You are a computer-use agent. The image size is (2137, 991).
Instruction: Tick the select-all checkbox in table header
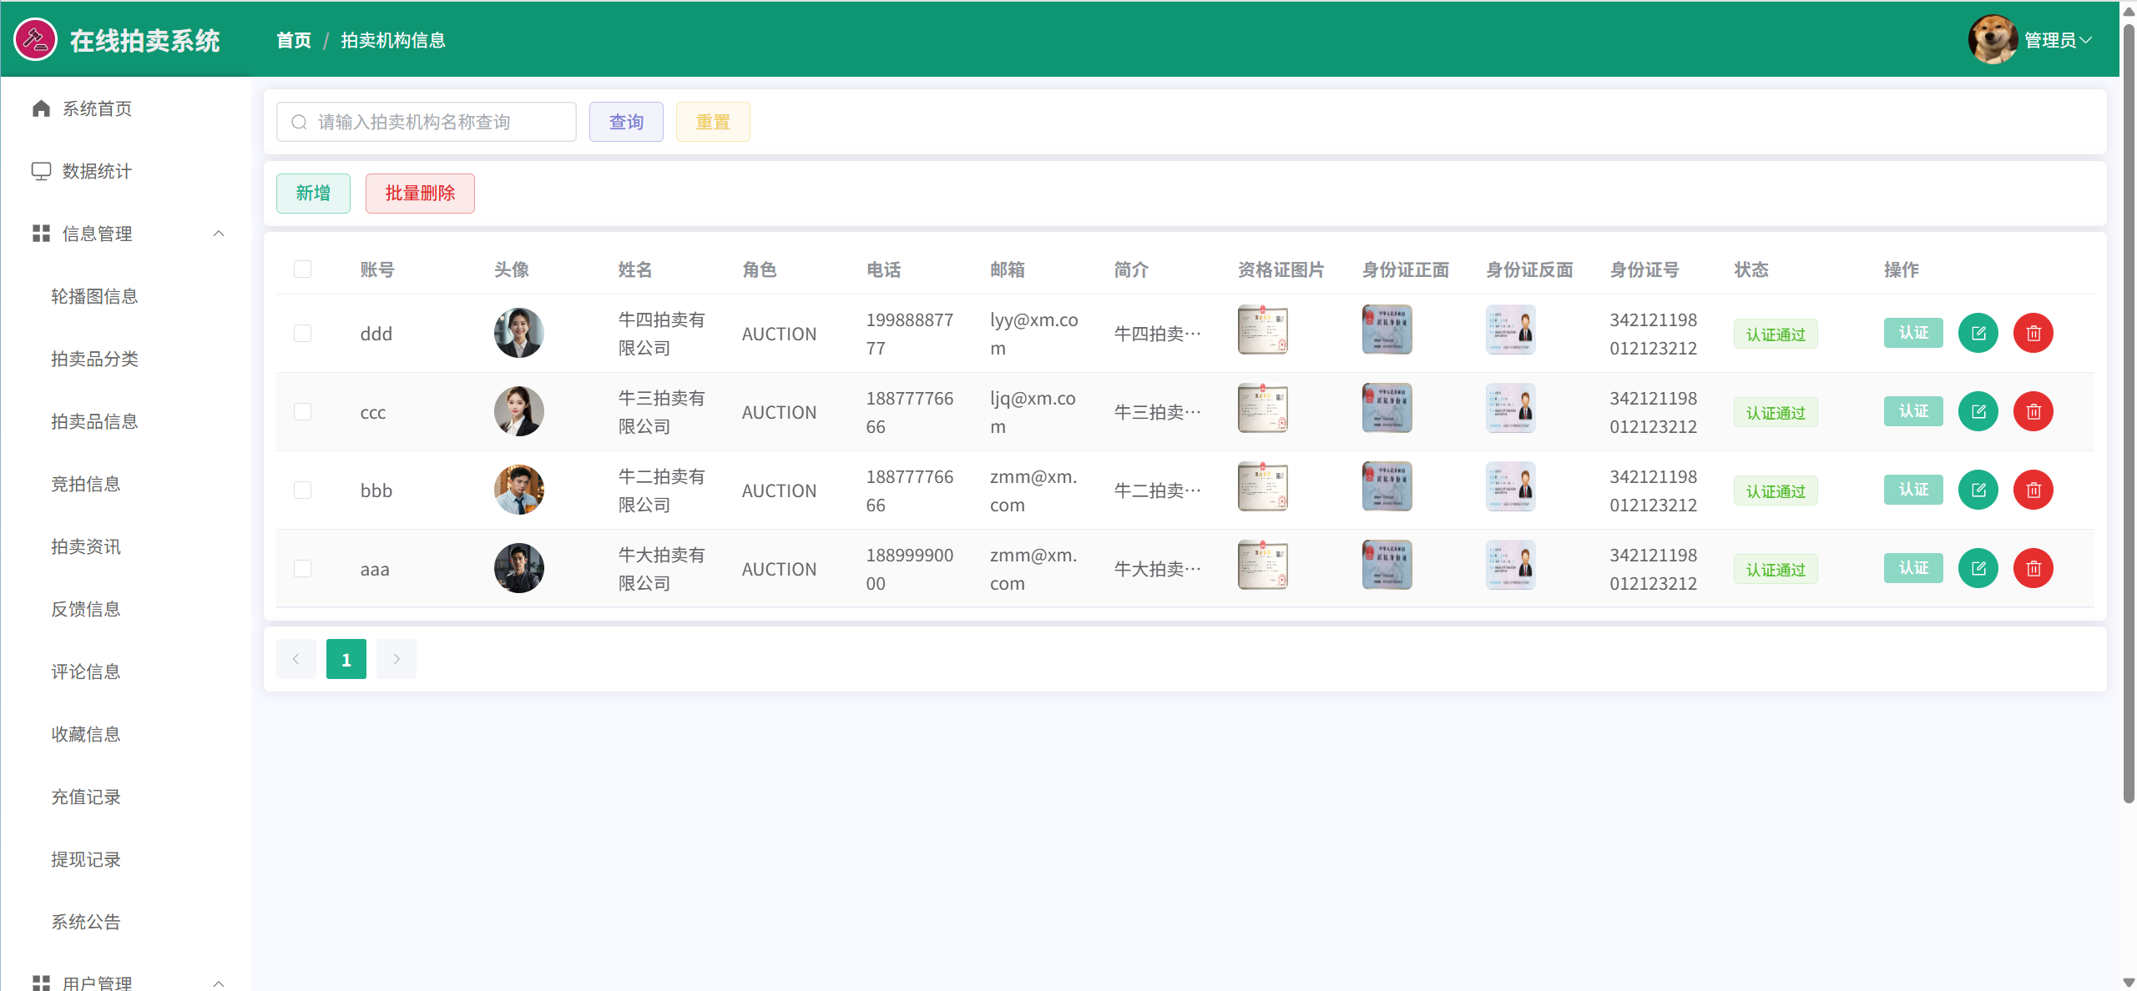click(x=302, y=269)
